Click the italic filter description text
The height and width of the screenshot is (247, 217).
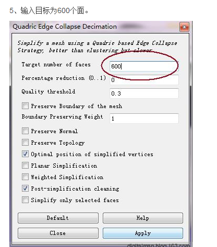97,46
